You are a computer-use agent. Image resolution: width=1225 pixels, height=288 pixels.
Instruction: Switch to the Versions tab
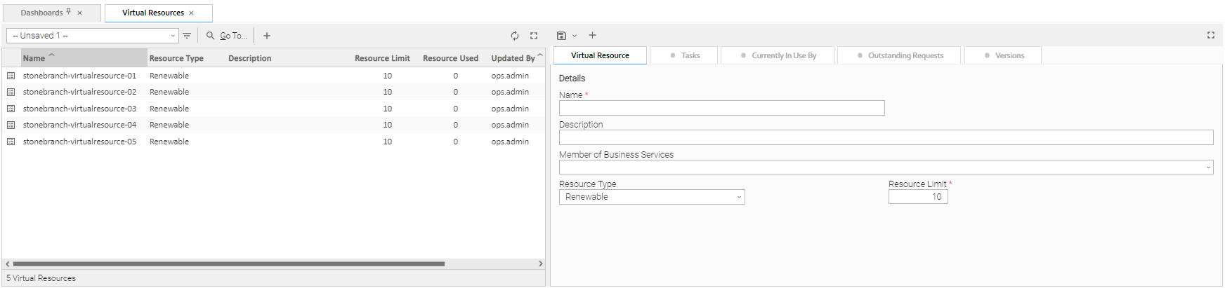1003,55
